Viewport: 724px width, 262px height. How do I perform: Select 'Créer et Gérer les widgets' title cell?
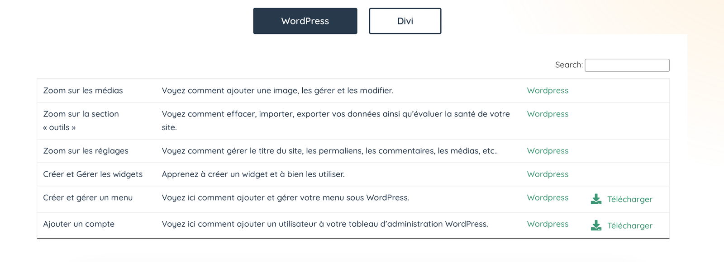pos(93,174)
